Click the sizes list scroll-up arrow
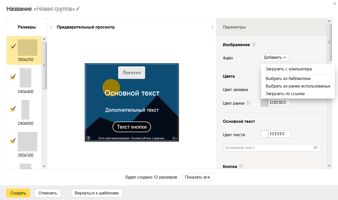The width and height of the screenshot is (338, 200). [44, 39]
